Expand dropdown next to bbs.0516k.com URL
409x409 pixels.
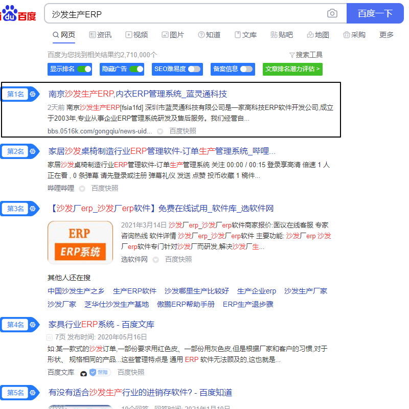coord(160,131)
